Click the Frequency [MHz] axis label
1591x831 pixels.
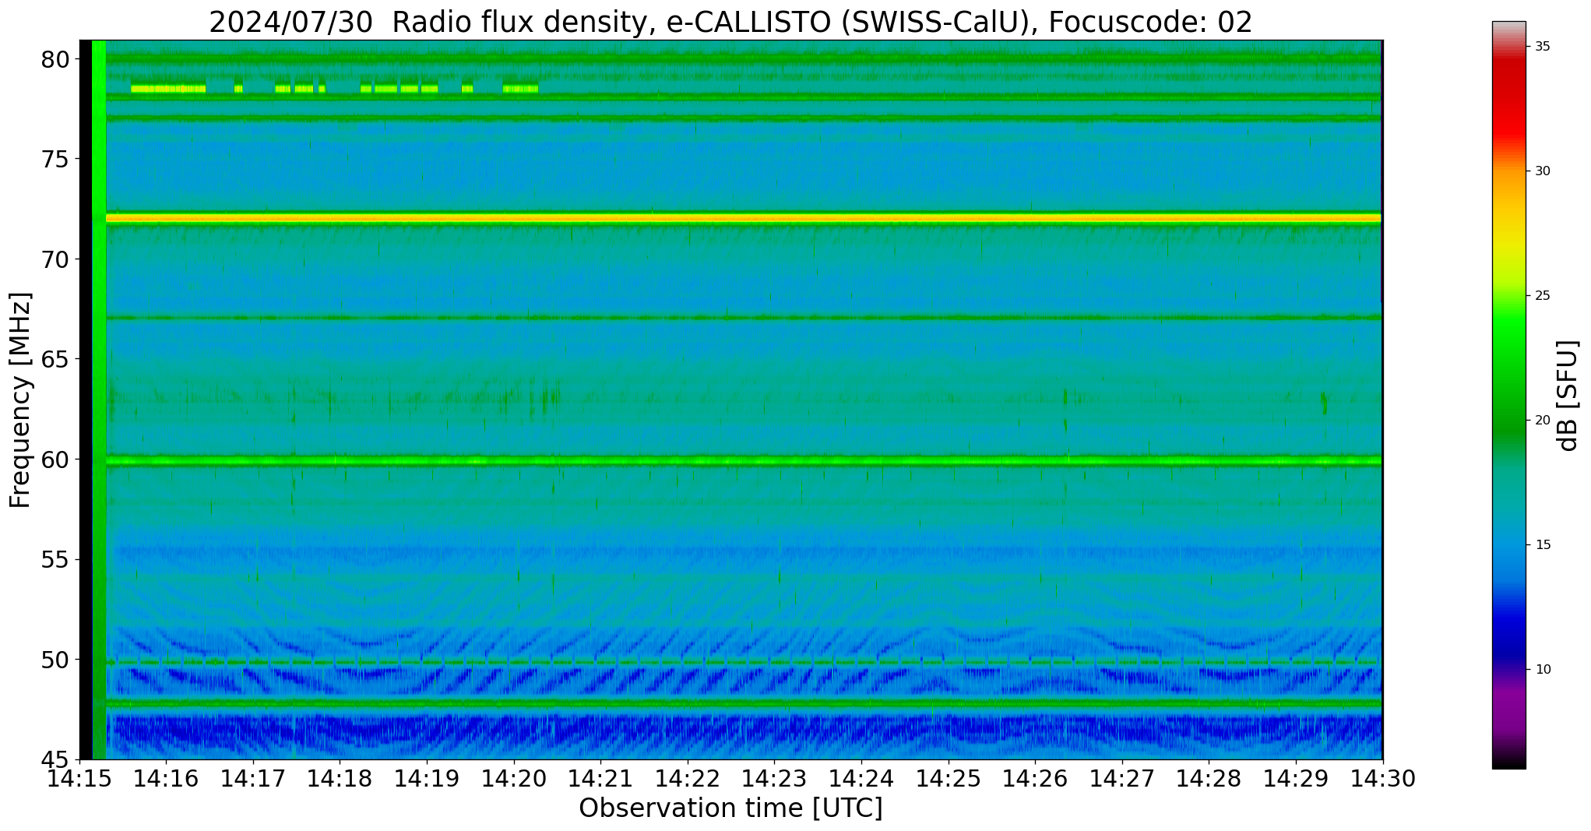pos(20,400)
